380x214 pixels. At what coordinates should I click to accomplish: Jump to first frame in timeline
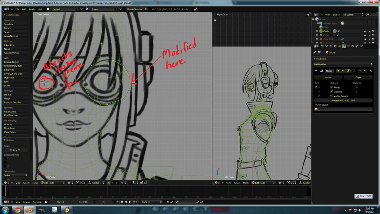[x=118, y=202]
